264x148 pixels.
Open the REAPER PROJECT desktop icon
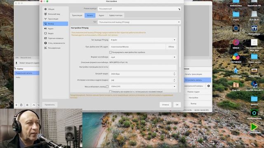click(254, 85)
